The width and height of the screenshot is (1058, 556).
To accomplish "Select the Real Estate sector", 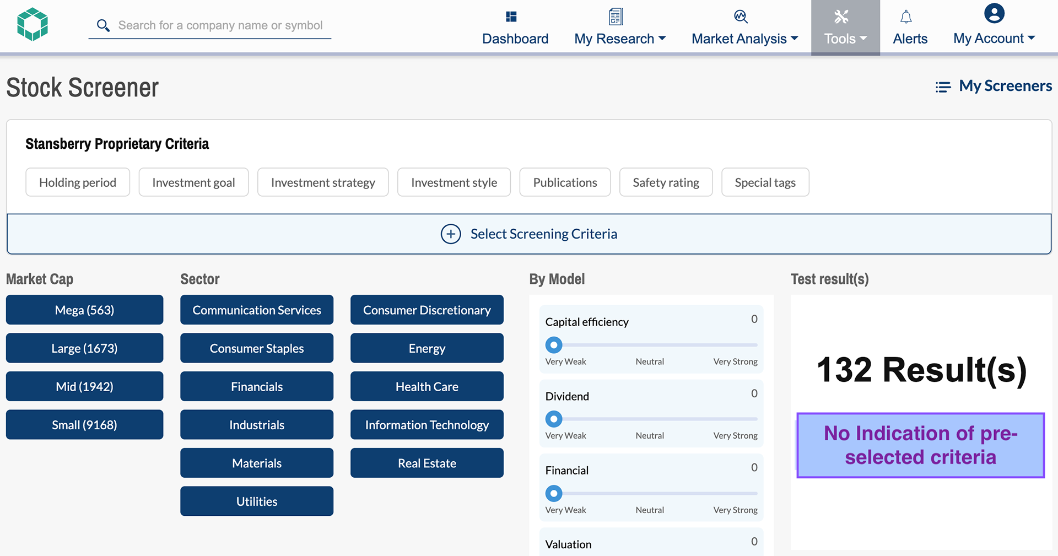I will [427, 463].
